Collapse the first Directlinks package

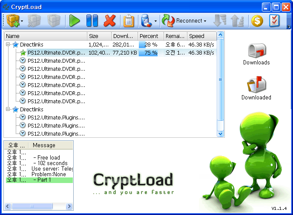pyautogui.click(x=8, y=44)
